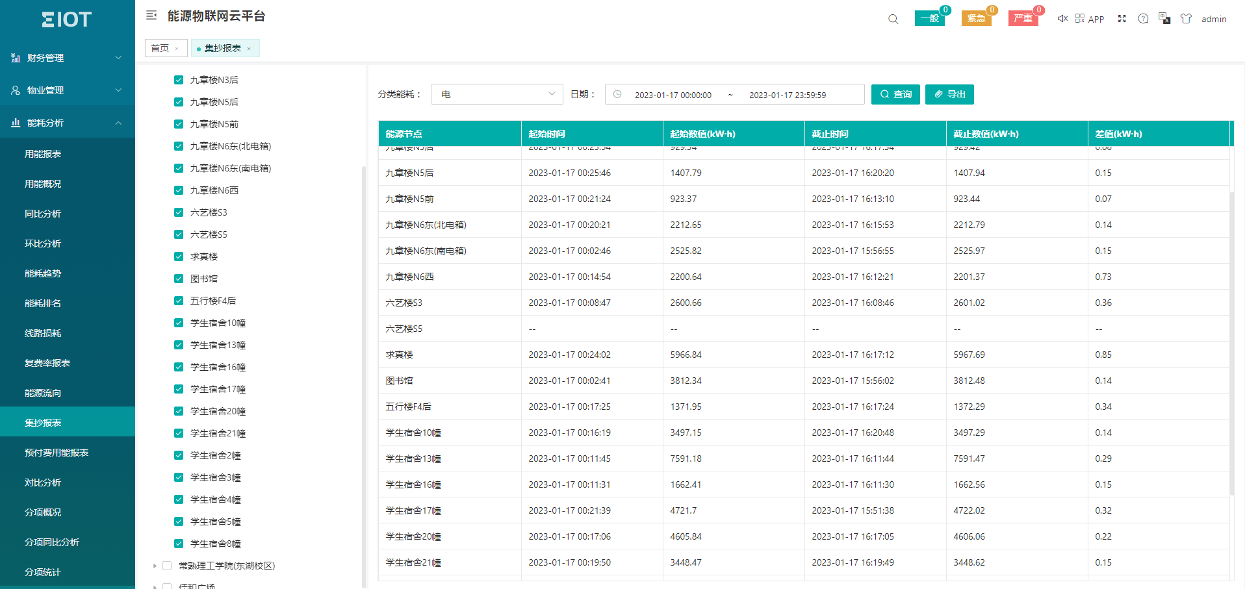The image size is (1245, 589).
Task: Uncheck 九章楼N6西 checkbox
Action: [x=179, y=190]
